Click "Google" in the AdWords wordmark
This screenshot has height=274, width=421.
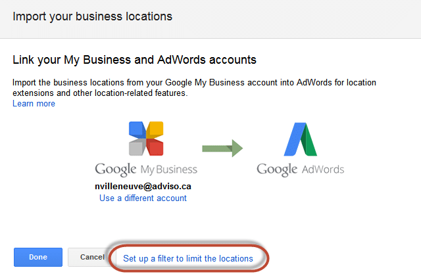(x=277, y=169)
